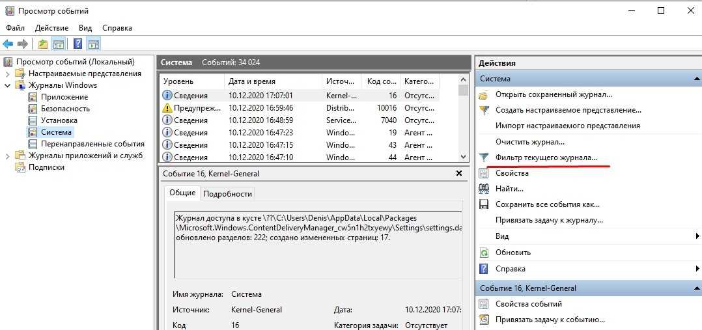
Task: Click the blue question mark toolbar icon
Action: 77,44
